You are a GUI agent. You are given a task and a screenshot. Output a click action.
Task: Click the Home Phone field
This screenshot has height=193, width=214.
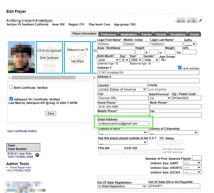point(123,107)
